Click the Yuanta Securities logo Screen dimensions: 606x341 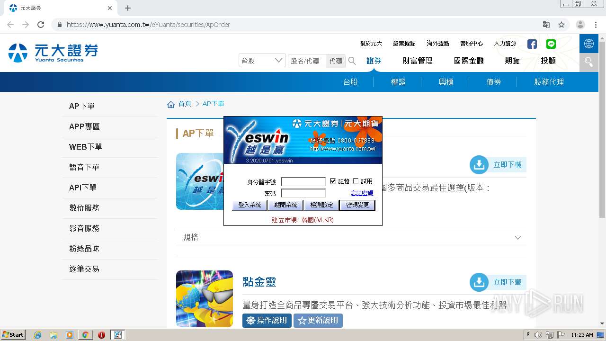53,53
